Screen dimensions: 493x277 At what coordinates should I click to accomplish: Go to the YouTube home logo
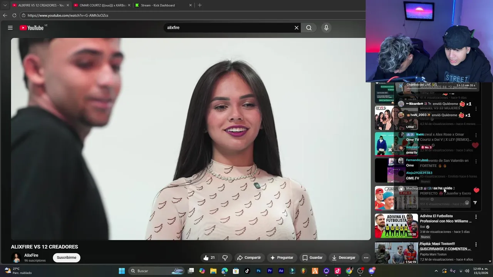click(32, 28)
